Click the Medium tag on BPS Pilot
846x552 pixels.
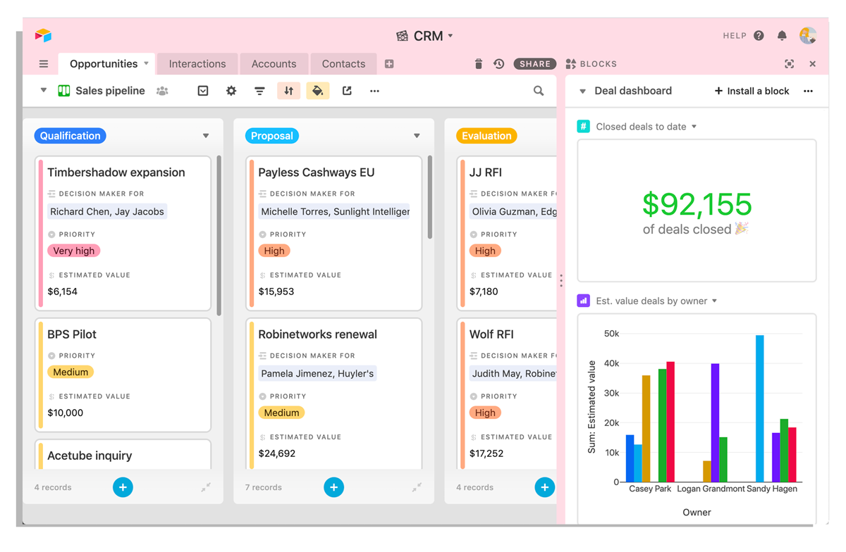pyautogui.click(x=70, y=372)
